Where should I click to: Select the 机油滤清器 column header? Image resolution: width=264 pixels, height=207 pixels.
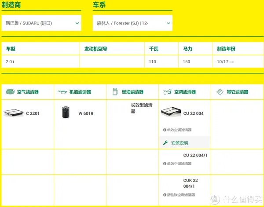click(x=80, y=92)
